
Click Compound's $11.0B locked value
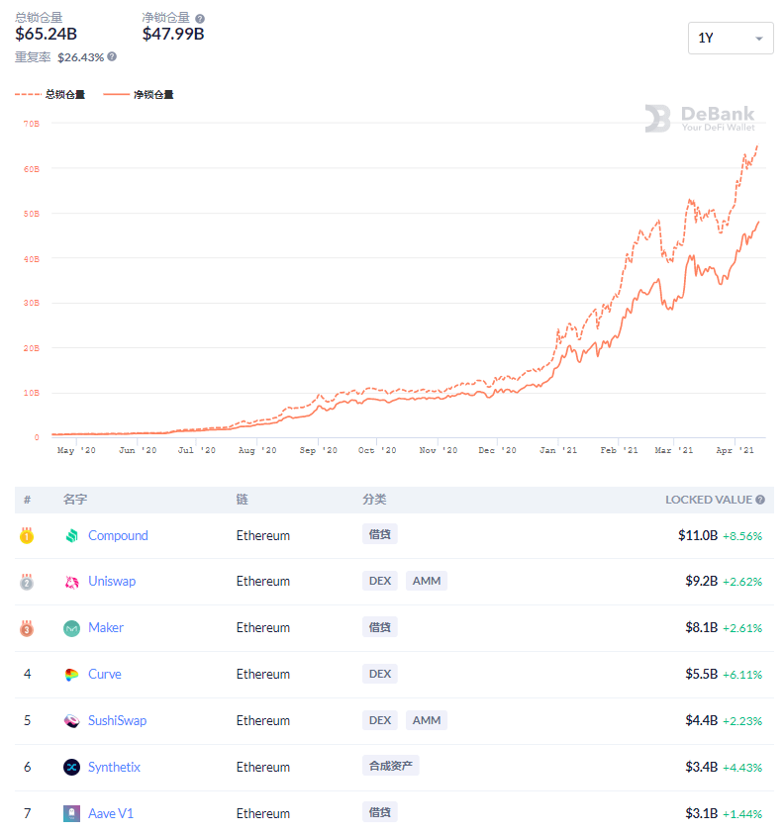coord(698,535)
